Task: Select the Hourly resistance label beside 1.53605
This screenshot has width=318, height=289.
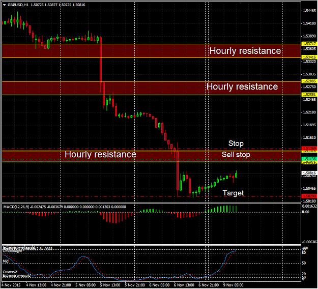Action: coord(245,51)
